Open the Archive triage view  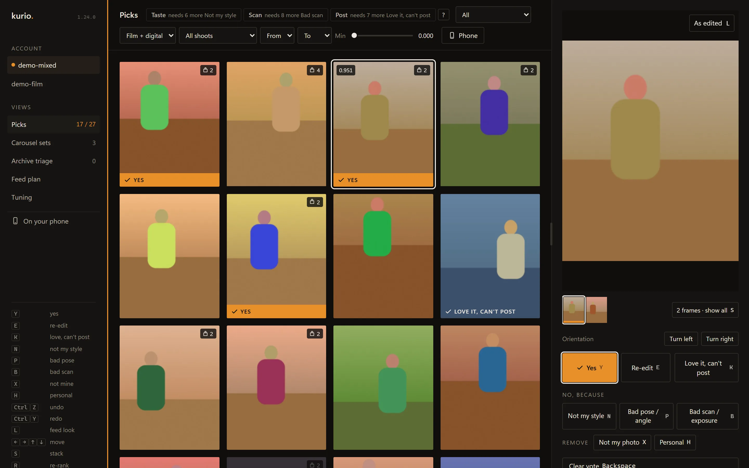pyautogui.click(x=54, y=161)
